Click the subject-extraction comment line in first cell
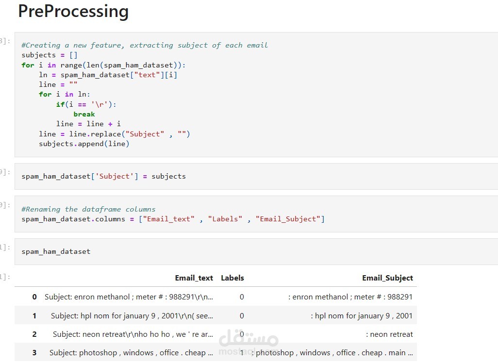This screenshot has height=364, width=498. 145,45
